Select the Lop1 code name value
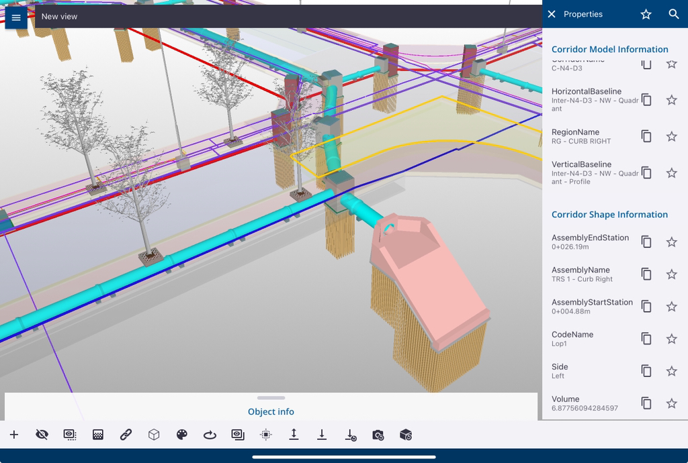The height and width of the screenshot is (463, 688). coord(559,344)
